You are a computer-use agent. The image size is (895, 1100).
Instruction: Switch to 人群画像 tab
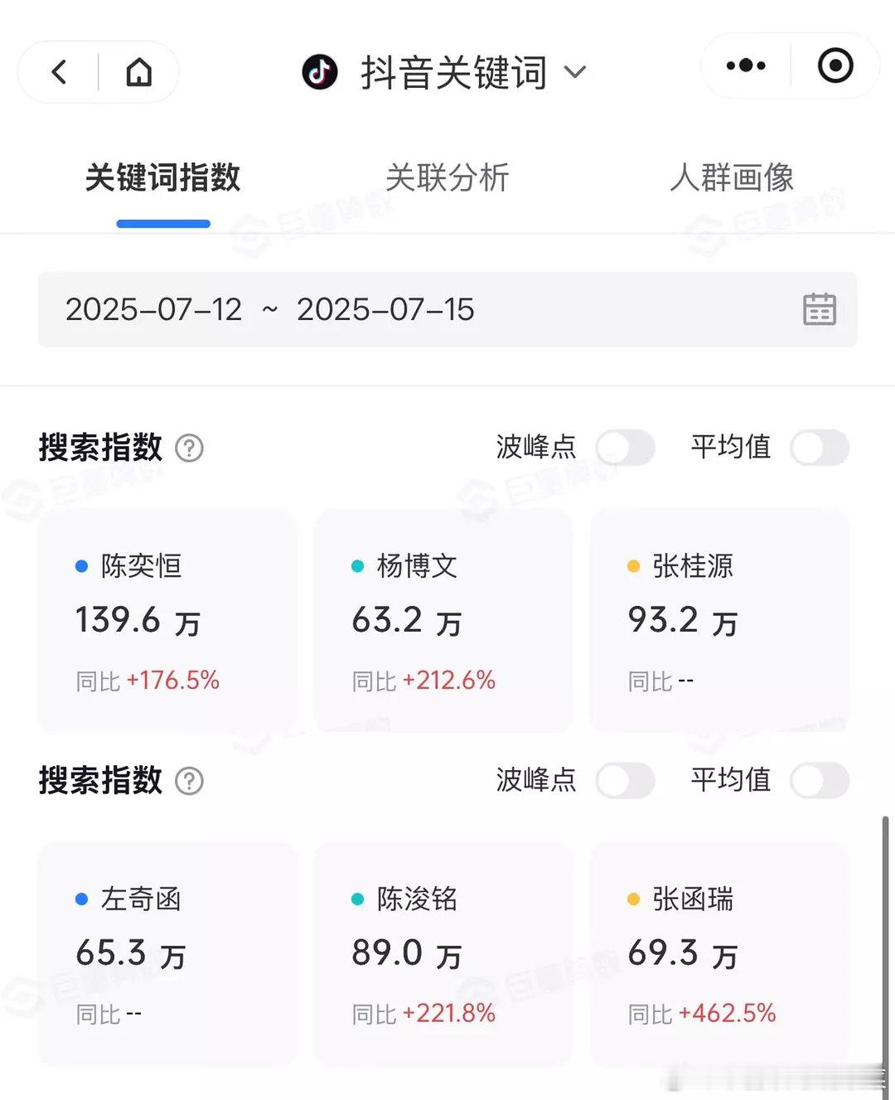[732, 177]
